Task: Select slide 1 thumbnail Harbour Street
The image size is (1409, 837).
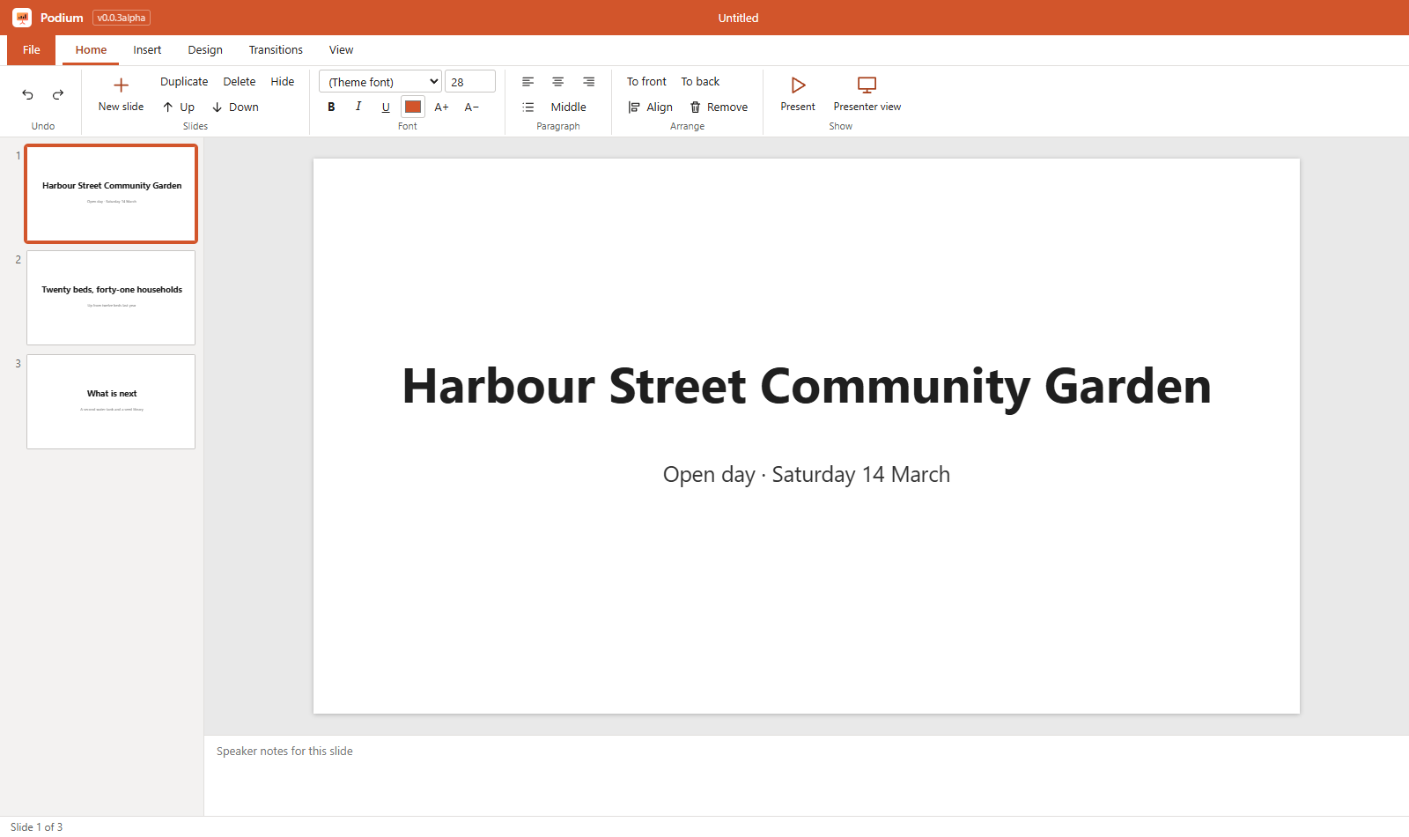Action: pyautogui.click(x=111, y=194)
